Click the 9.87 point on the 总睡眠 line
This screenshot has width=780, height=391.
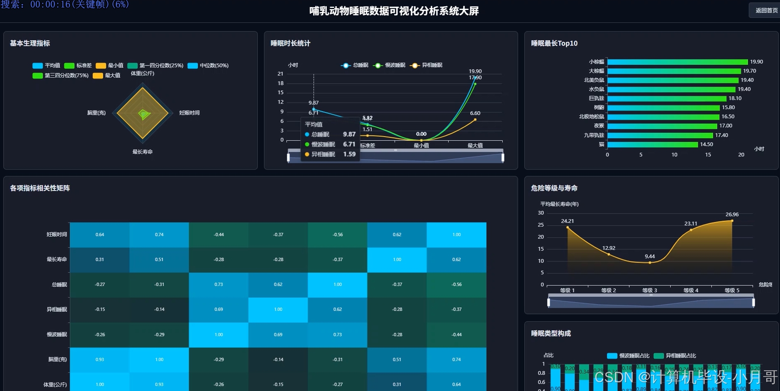(x=313, y=109)
